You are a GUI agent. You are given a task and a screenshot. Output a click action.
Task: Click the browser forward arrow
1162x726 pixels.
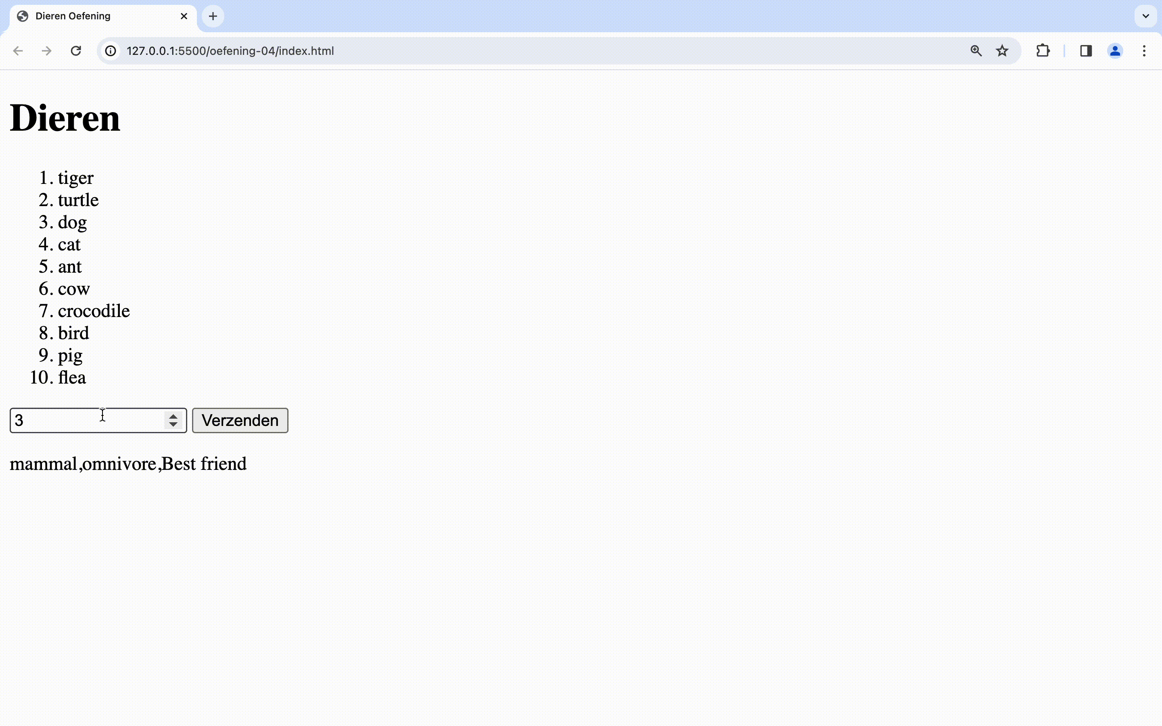click(x=46, y=51)
